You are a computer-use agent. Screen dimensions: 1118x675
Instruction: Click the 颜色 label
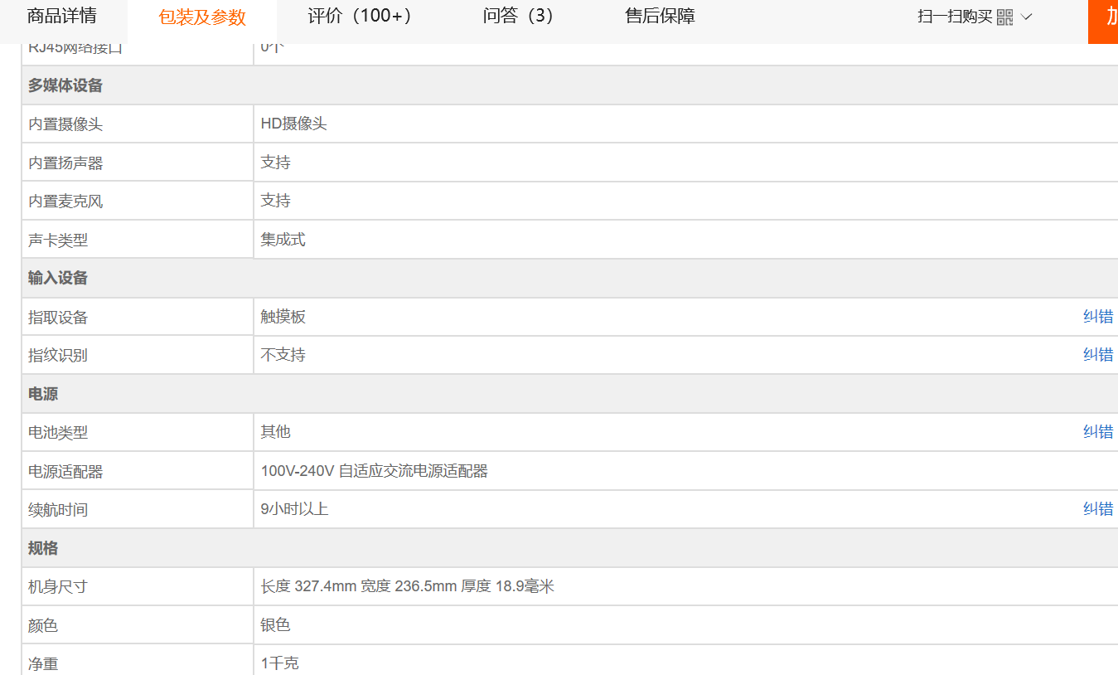click(x=43, y=626)
